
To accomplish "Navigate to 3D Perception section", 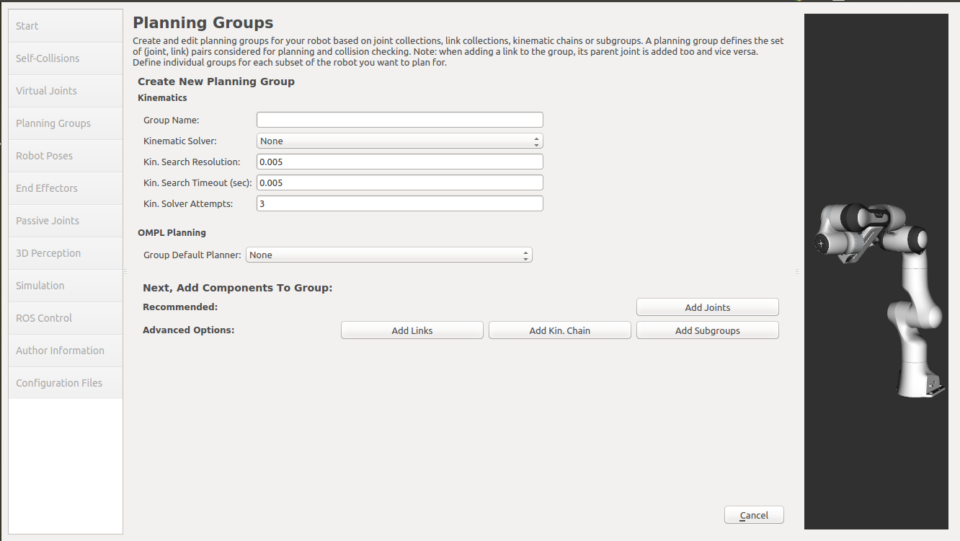I will (x=66, y=253).
